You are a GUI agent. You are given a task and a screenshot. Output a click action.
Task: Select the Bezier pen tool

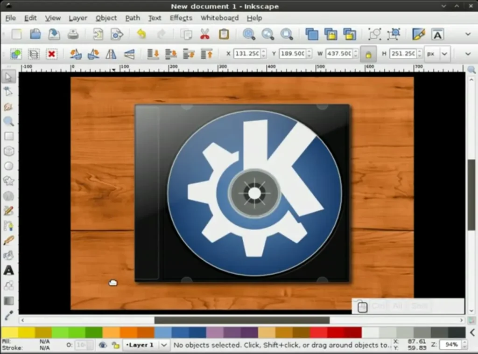[x=8, y=226]
